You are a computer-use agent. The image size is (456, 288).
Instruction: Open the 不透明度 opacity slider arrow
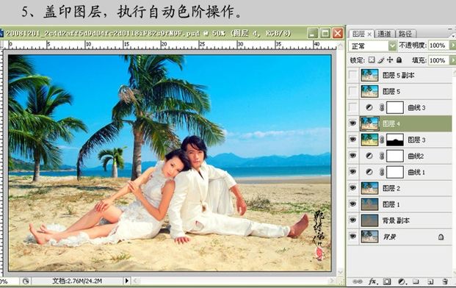(x=452, y=46)
